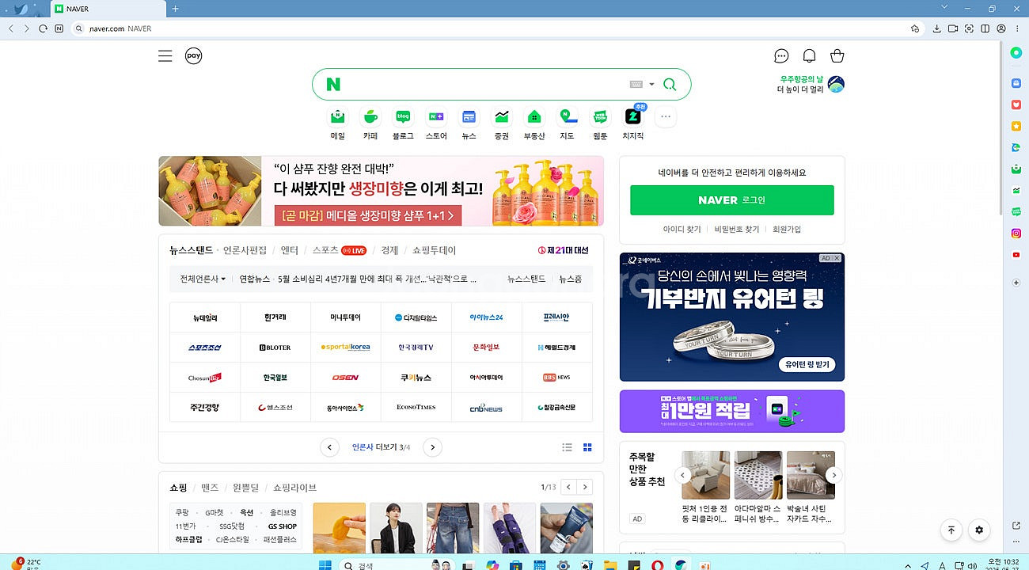The width and height of the screenshot is (1029, 570).
Task: Switch newsstand to list view
Action: 567,447
